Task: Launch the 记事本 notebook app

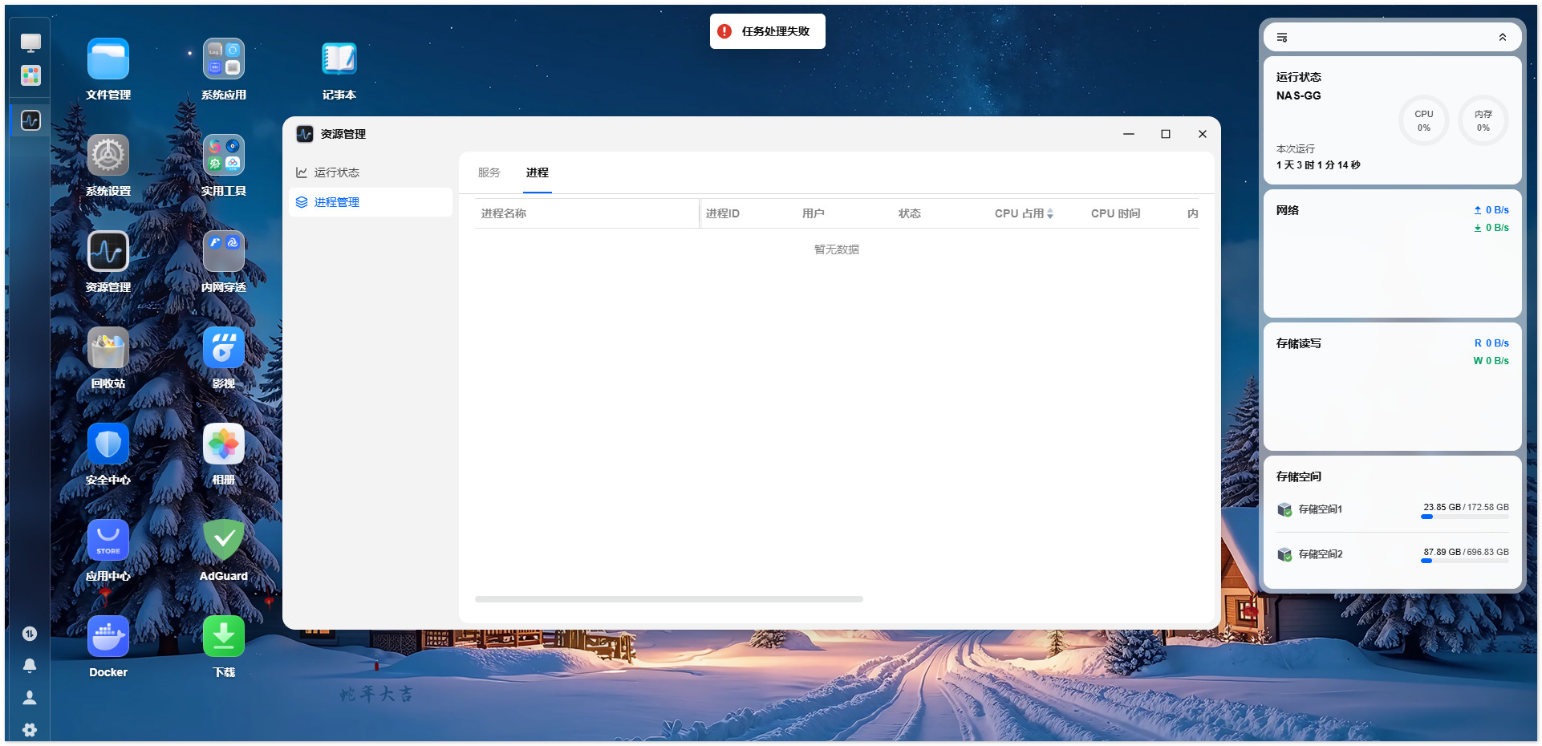Action: (339, 59)
